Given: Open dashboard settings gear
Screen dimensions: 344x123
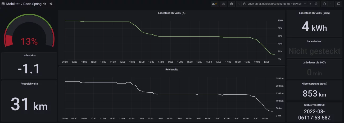Looking at the screenshot, I should [232, 4].
